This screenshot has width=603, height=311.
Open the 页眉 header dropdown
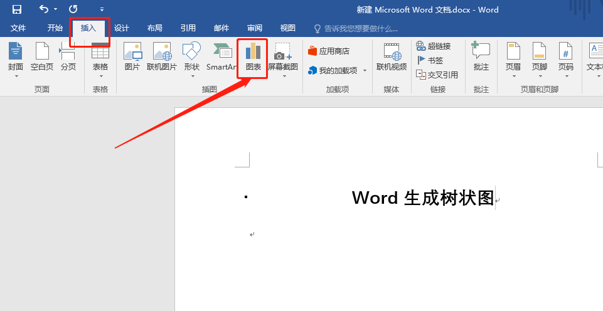(x=513, y=61)
